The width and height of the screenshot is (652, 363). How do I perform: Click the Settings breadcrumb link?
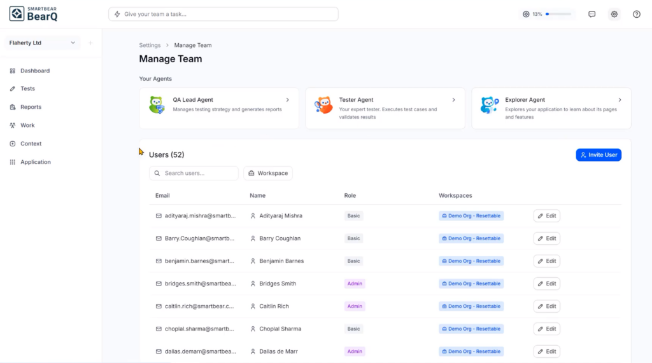pyautogui.click(x=150, y=45)
